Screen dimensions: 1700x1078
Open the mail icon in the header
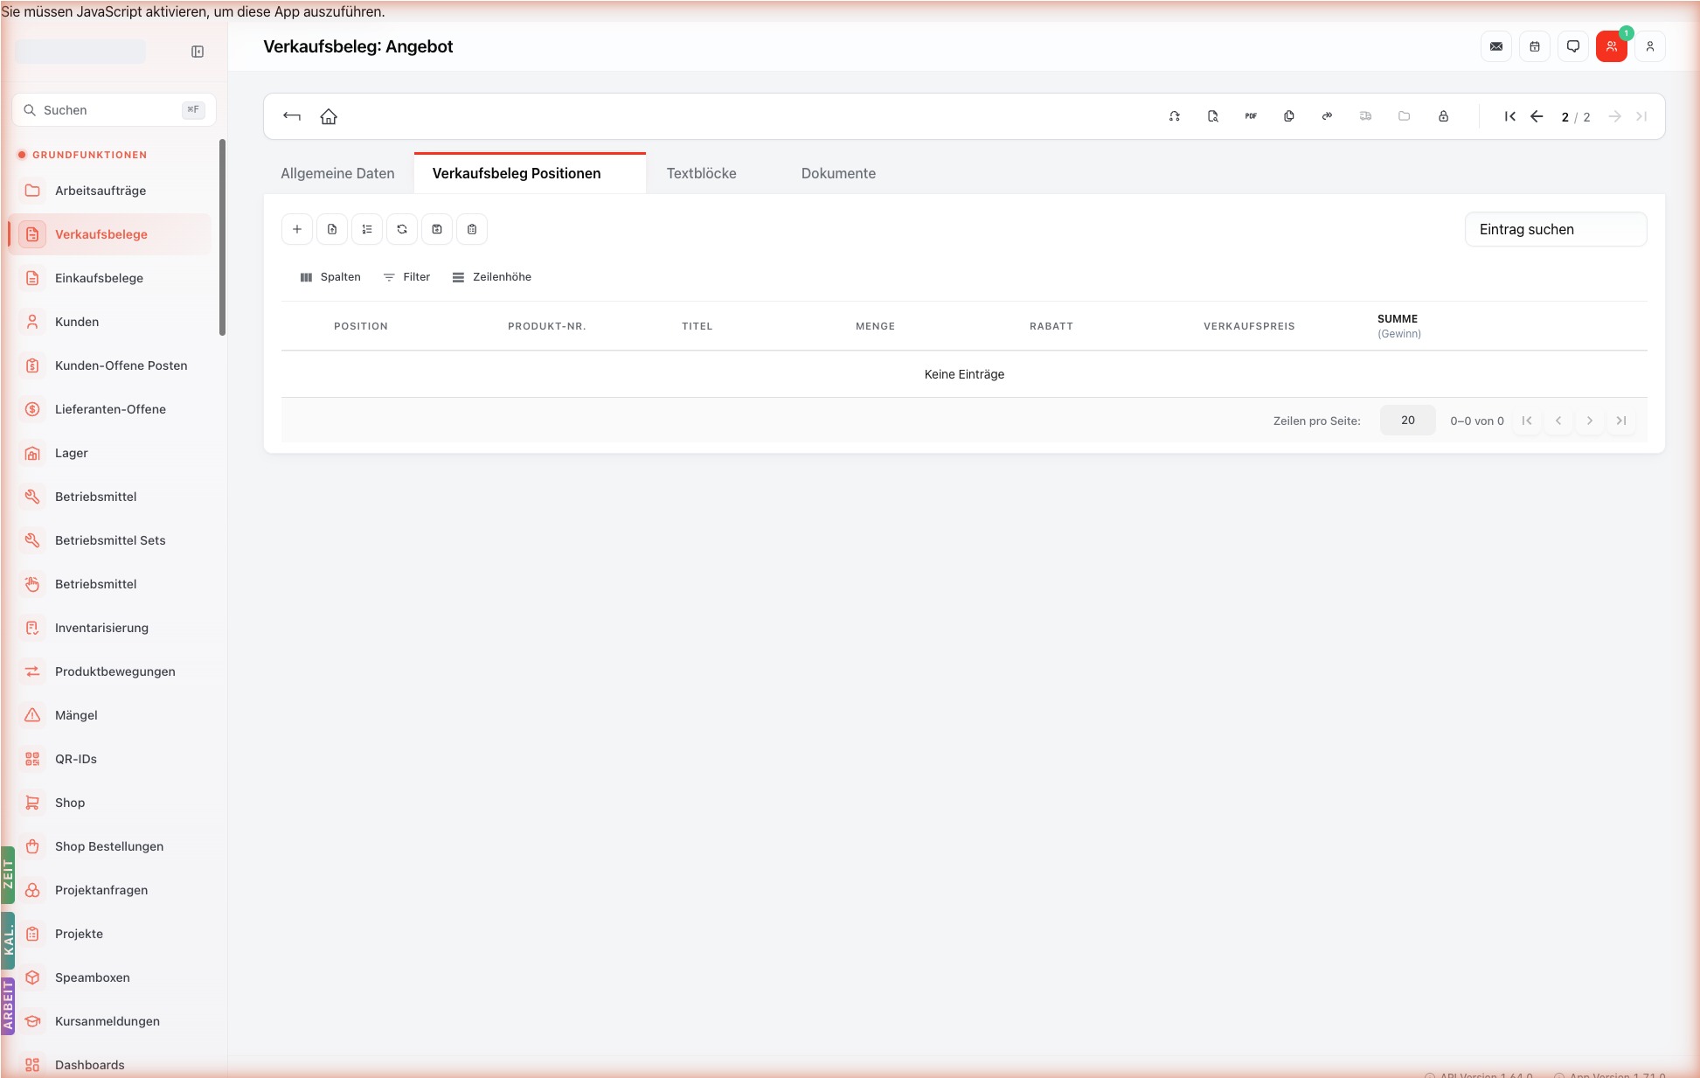point(1496,46)
